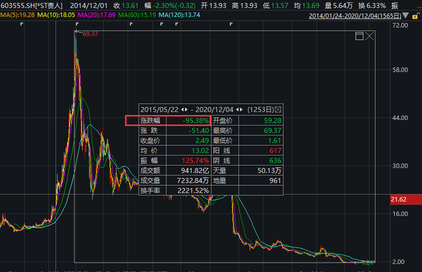Select the MA(10) moving average label
422x272 pixels.
56,15
